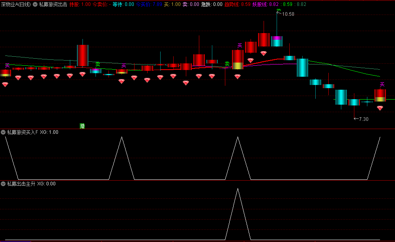Click the 私募游资买入F panel title
Viewport: 395px width, 242px height.
[x=22, y=132]
